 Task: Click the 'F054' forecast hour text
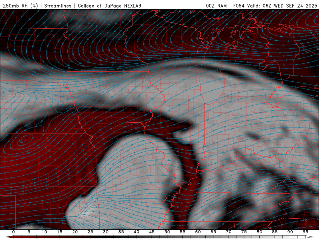(x=239, y=6)
